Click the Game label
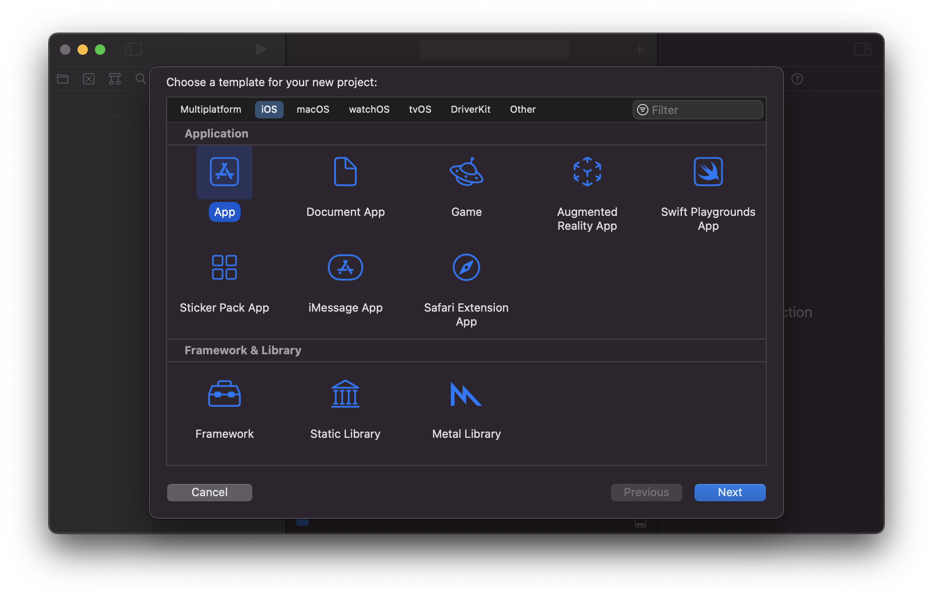The width and height of the screenshot is (933, 598). click(x=466, y=212)
